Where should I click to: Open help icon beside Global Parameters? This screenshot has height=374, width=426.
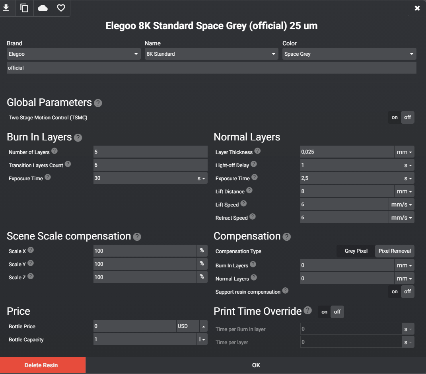pyautogui.click(x=98, y=103)
